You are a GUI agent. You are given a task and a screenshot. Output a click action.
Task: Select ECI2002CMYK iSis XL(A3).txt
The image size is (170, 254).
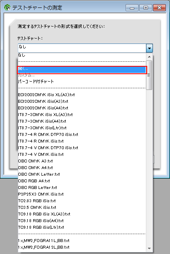[x=82, y=94]
